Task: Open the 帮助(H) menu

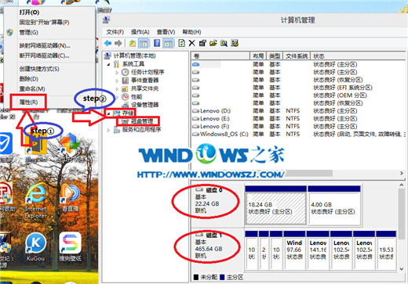Action: coord(191,32)
